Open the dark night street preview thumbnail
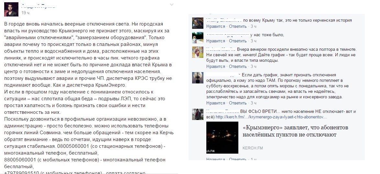 click(x=222, y=137)
